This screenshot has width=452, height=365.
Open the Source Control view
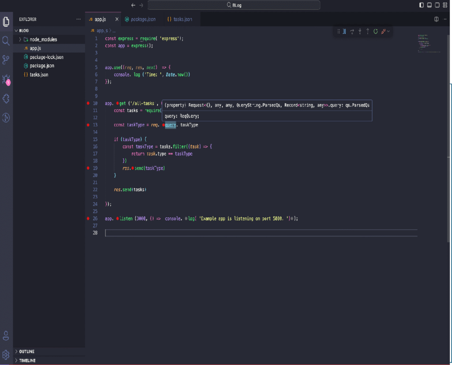tap(6, 60)
